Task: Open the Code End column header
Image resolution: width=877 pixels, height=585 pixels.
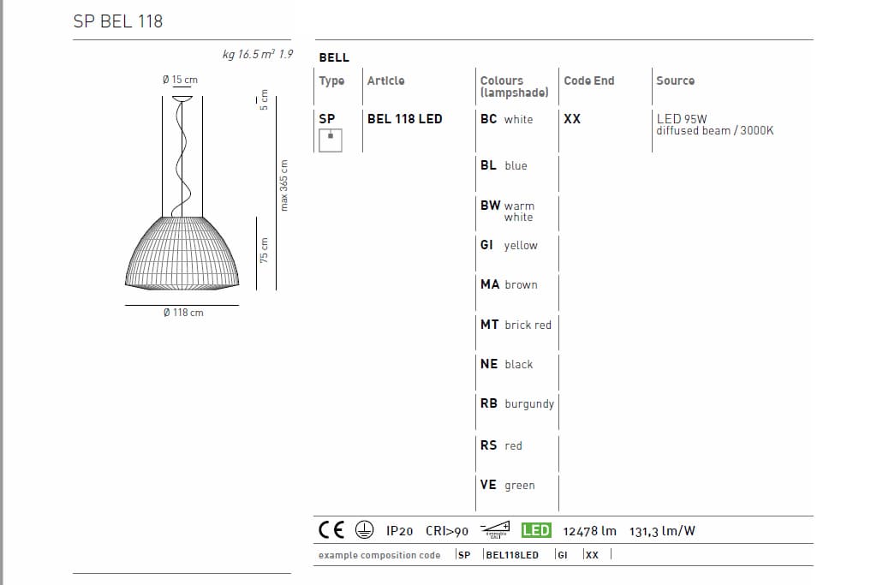Action: (x=589, y=81)
